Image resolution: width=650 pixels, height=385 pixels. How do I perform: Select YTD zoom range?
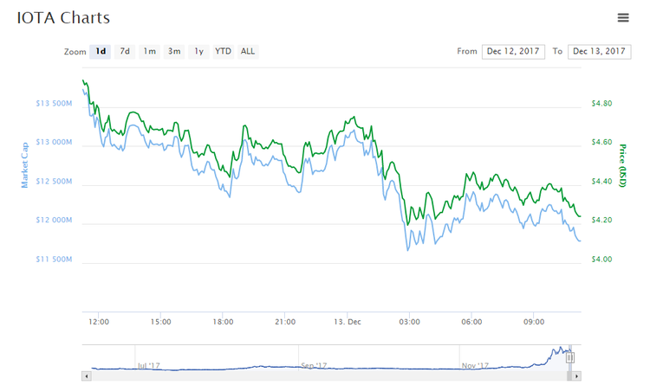(x=223, y=51)
